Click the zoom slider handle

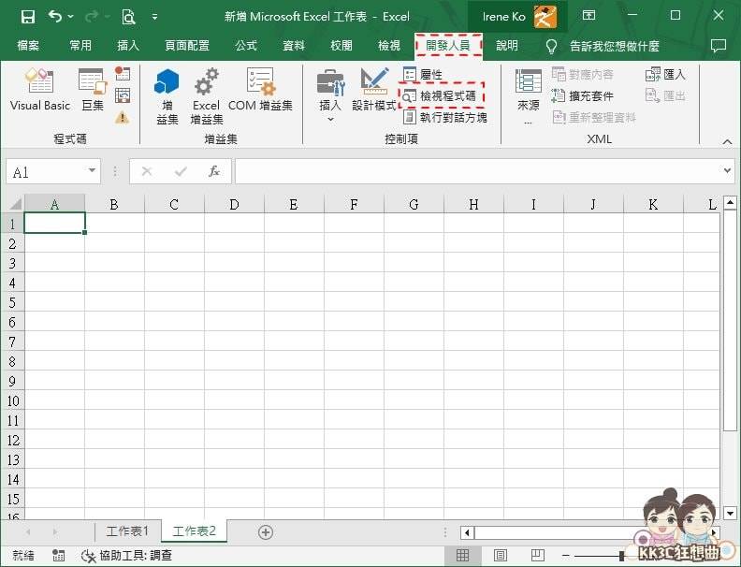click(x=622, y=556)
